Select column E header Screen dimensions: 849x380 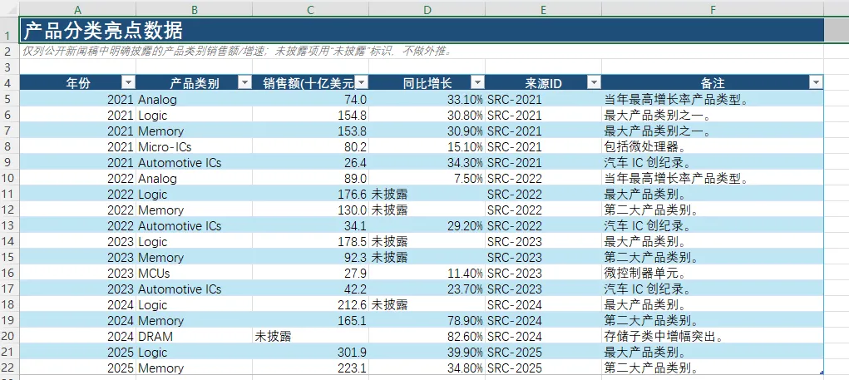543,10
